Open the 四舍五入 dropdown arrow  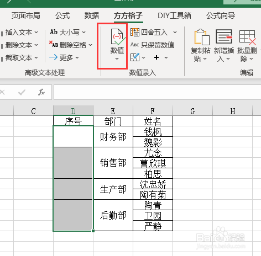click(x=175, y=33)
